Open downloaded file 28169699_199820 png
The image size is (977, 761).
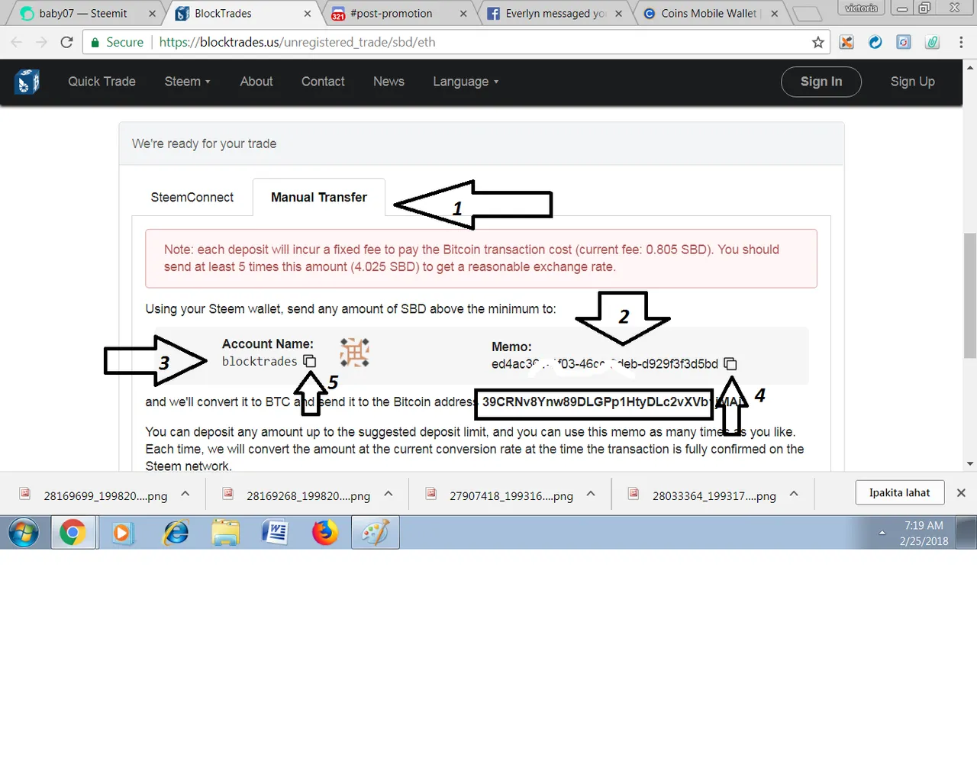(105, 496)
